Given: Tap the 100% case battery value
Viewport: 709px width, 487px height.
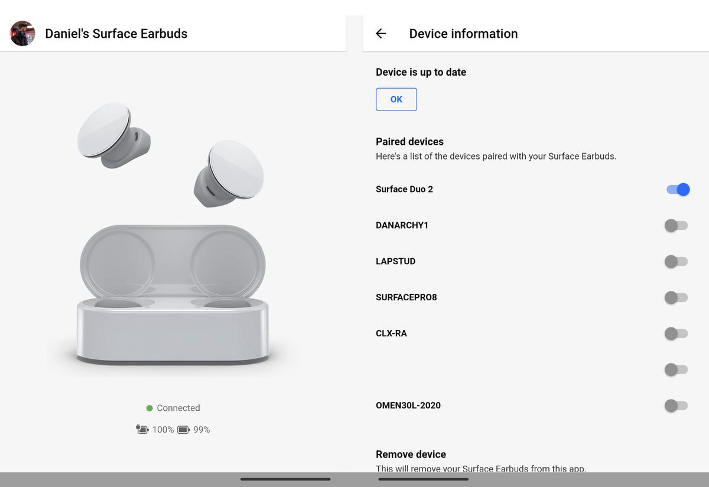Looking at the screenshot, I should point(163,430).
